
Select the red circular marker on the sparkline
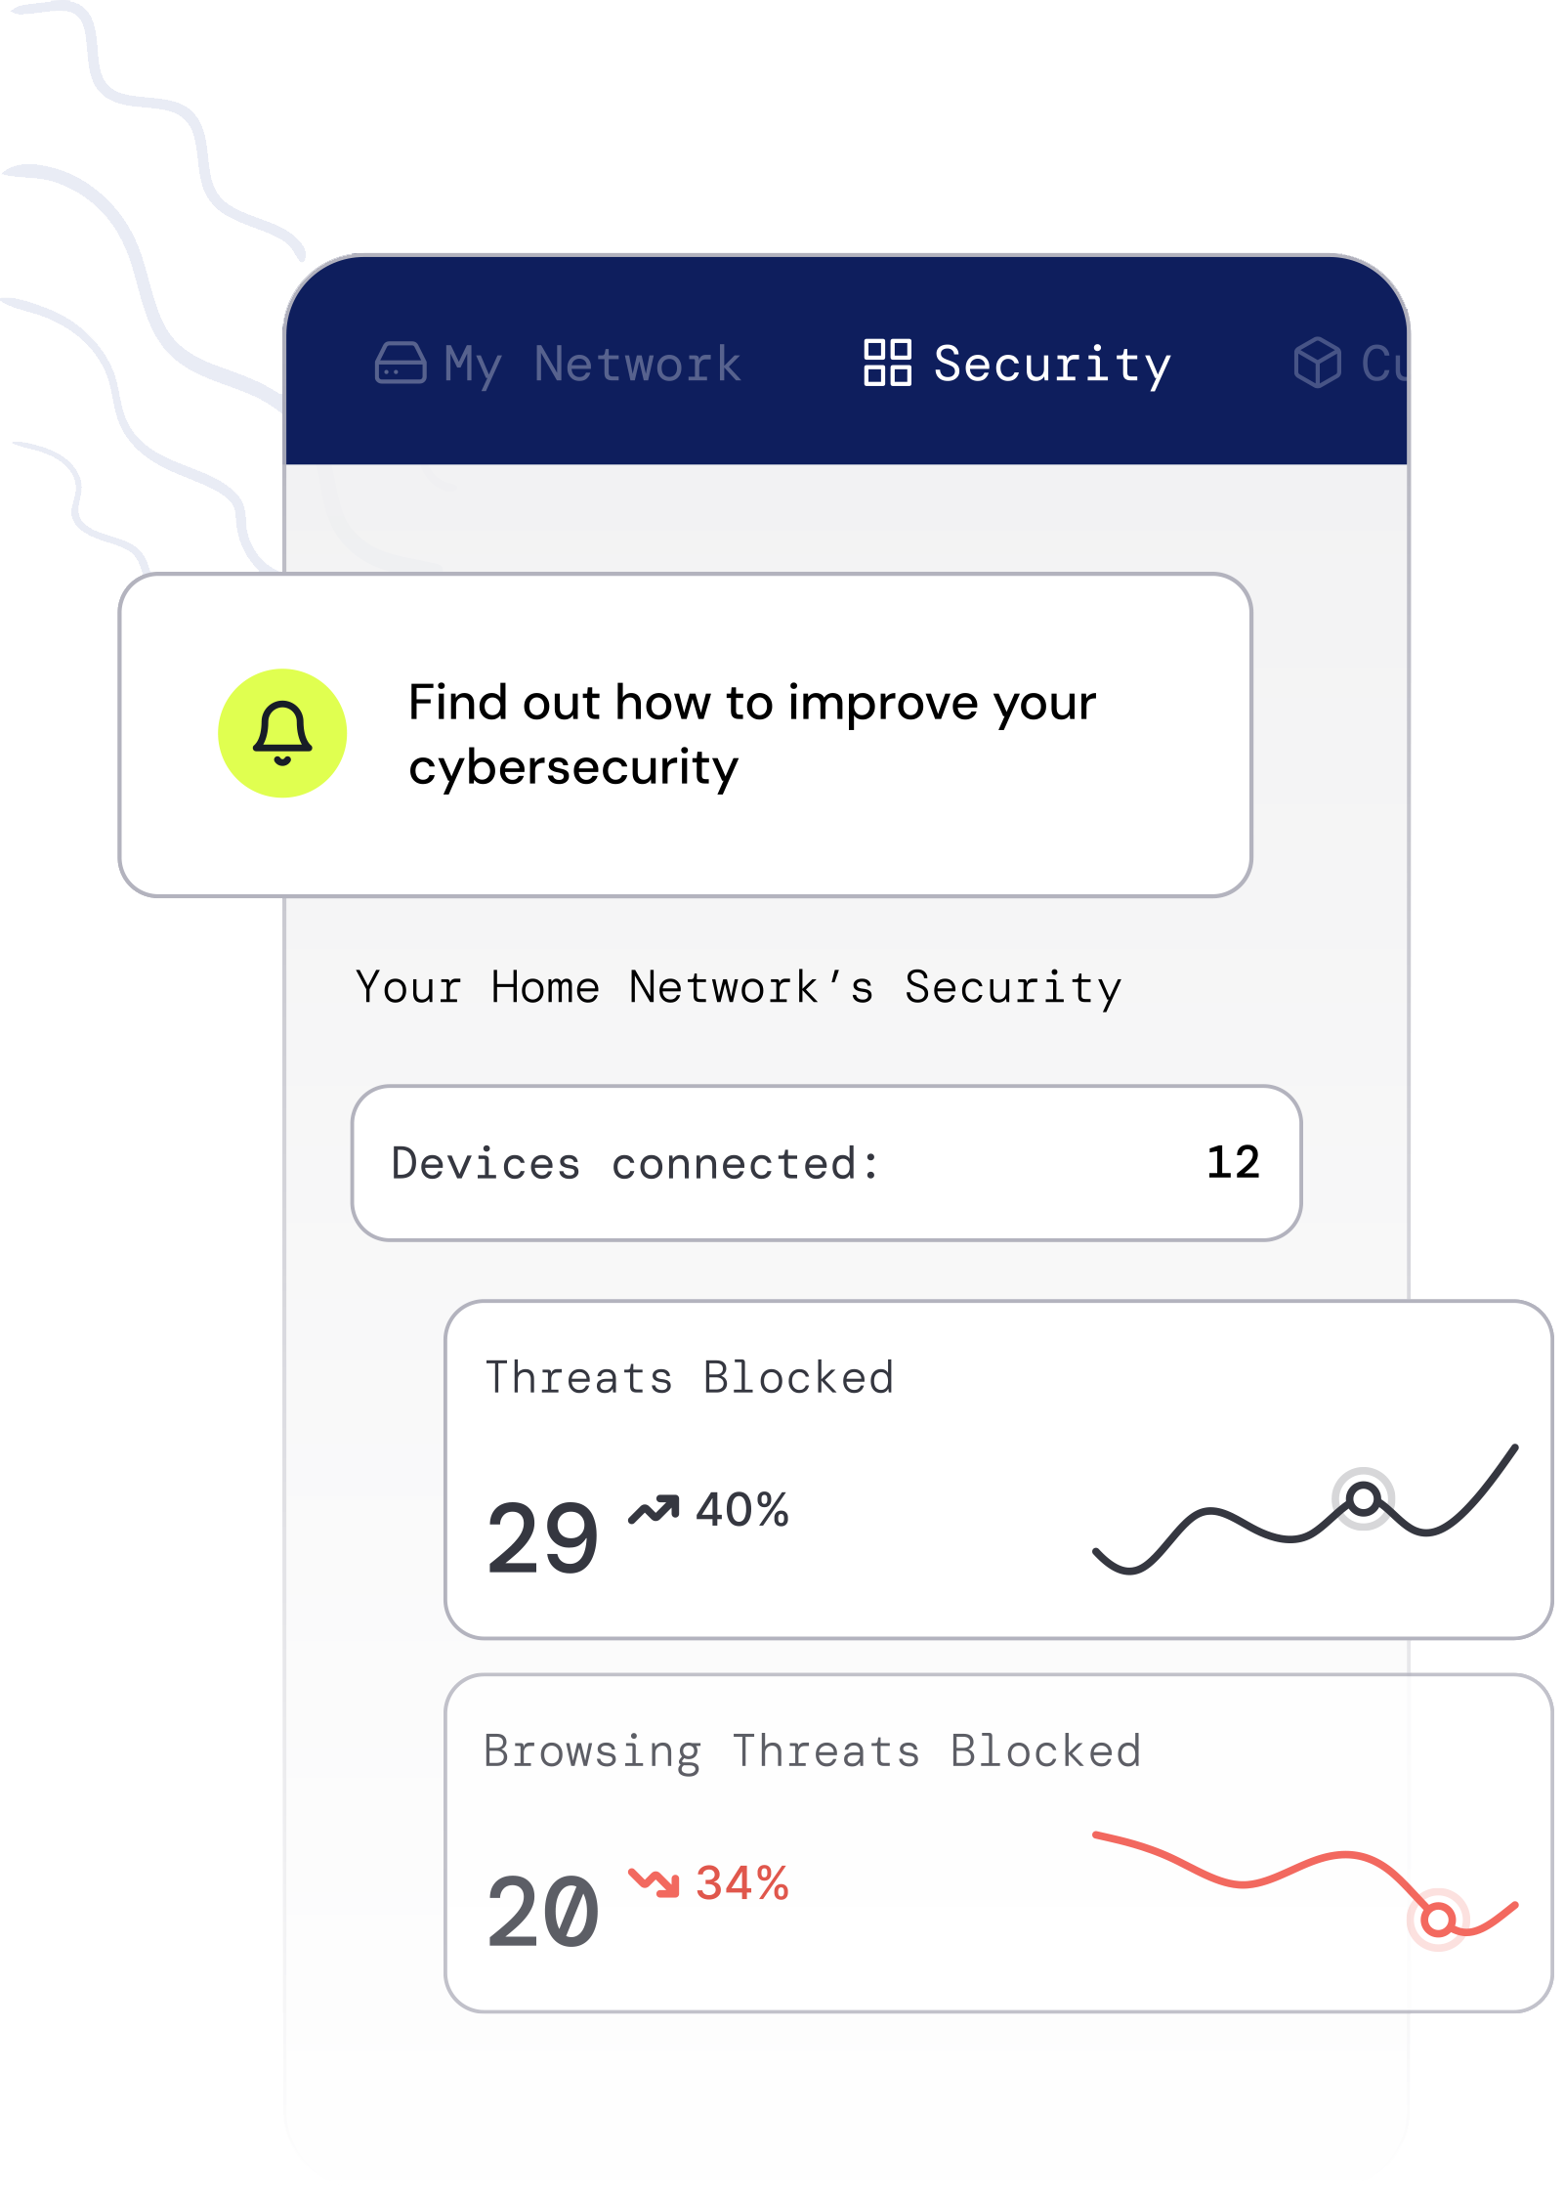pyautogui.click(x=1438, y=1920)
